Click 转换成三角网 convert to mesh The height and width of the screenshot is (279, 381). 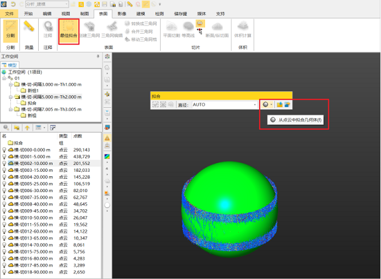pyautogui.click(x=141, y=23)
